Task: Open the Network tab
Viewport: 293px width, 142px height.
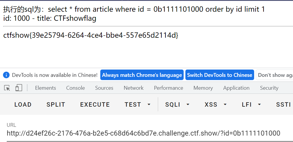Action: coord(134,88)
